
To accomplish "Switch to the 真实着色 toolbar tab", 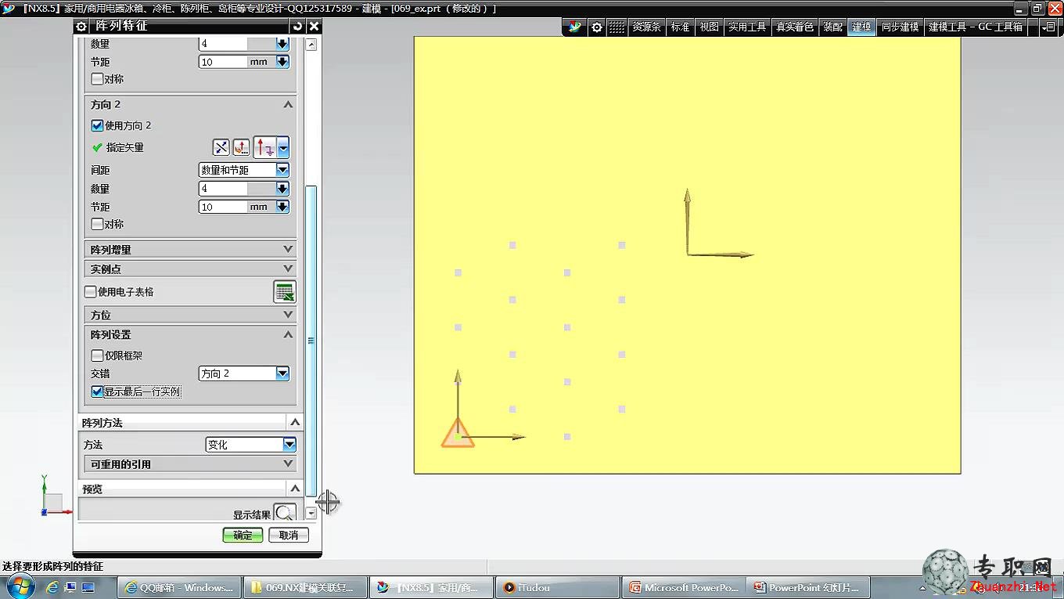I will (794, 27).
